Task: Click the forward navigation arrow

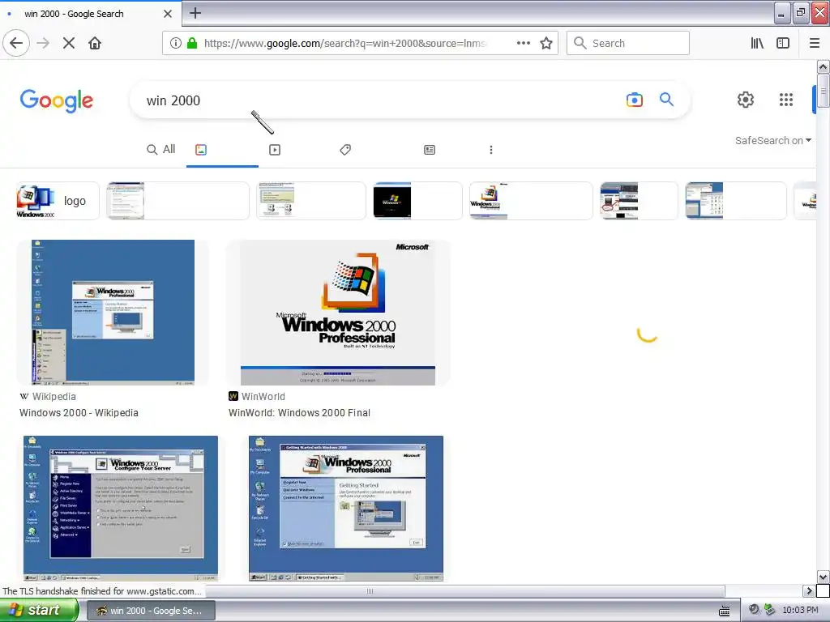Action: click(x=43, y=43)
